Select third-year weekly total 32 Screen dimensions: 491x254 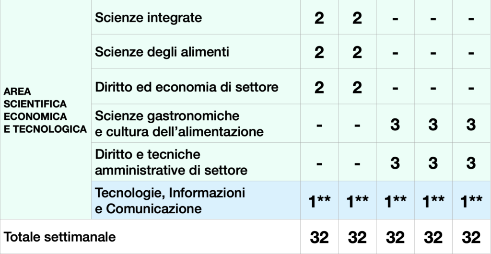[395, 237]
